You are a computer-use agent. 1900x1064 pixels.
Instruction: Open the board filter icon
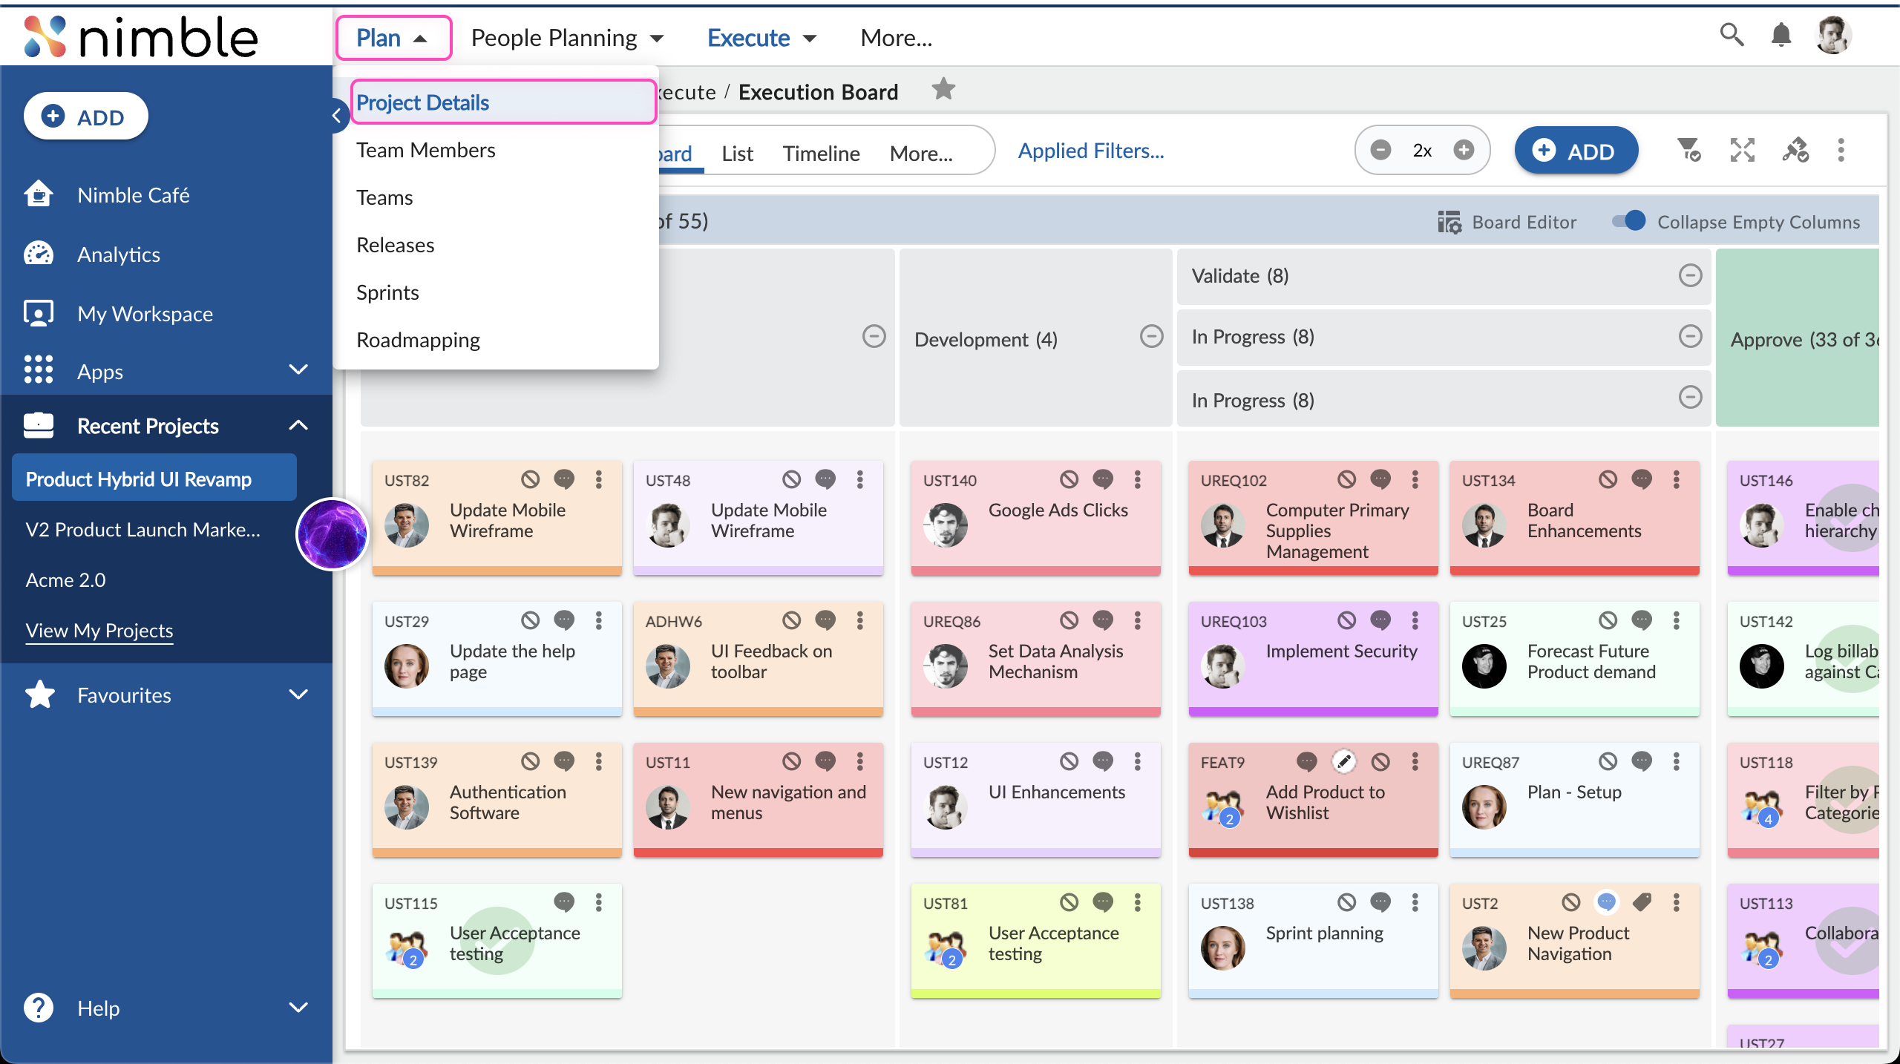[1690, 151]
